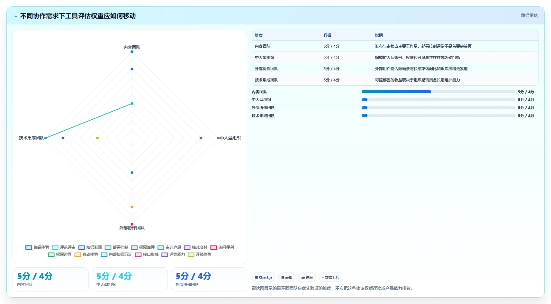This screenshot has height=304, width=551.
Task: Click the radar point at 内容团队 axis tip
Action: click(x=132, y=52)
